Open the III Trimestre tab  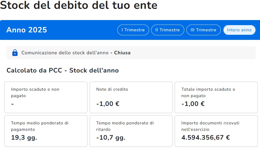(203, 30)
